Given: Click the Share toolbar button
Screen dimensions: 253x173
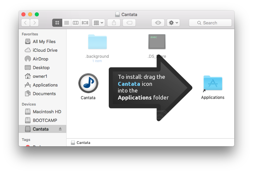Looking at the screenshot, I should tap(114, 23).
